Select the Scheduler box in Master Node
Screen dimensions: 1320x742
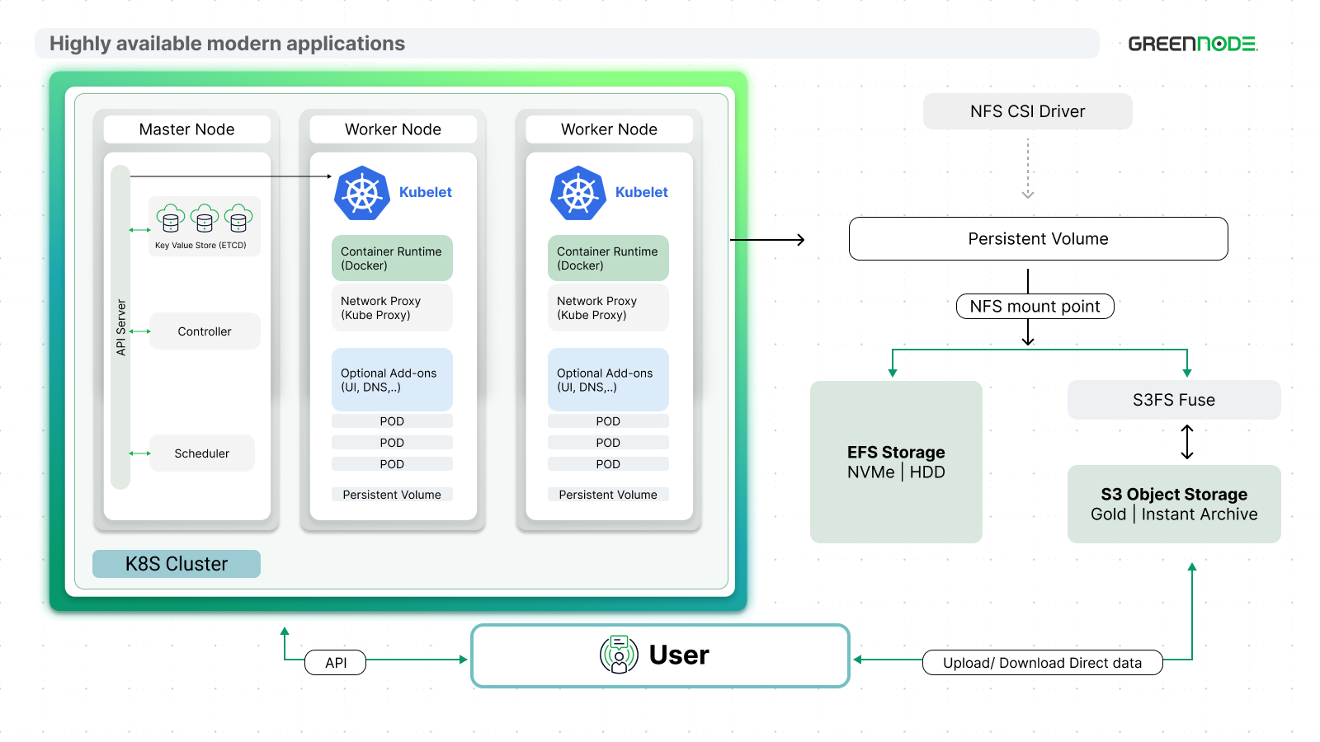[x=202, y=453]
